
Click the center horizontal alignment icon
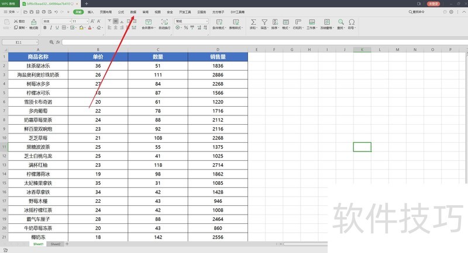115,27
